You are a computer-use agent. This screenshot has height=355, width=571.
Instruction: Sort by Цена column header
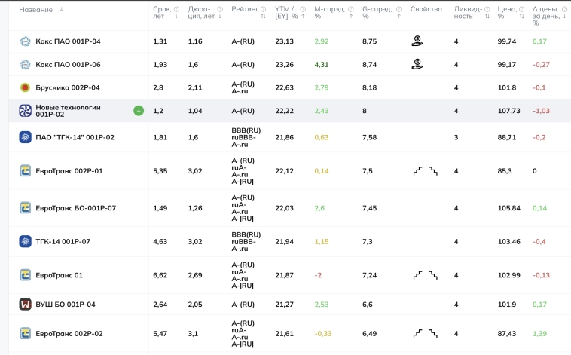[507, 10]
